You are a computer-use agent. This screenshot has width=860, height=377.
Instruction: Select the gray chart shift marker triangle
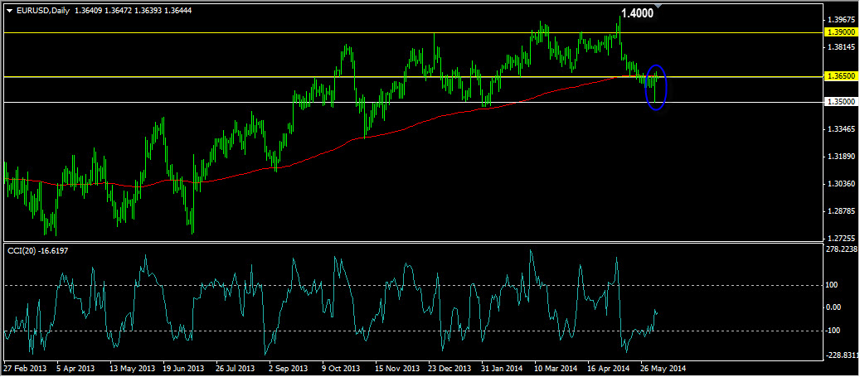tap(658, 6)
